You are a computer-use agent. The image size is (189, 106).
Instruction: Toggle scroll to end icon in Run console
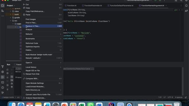(12, 80)
